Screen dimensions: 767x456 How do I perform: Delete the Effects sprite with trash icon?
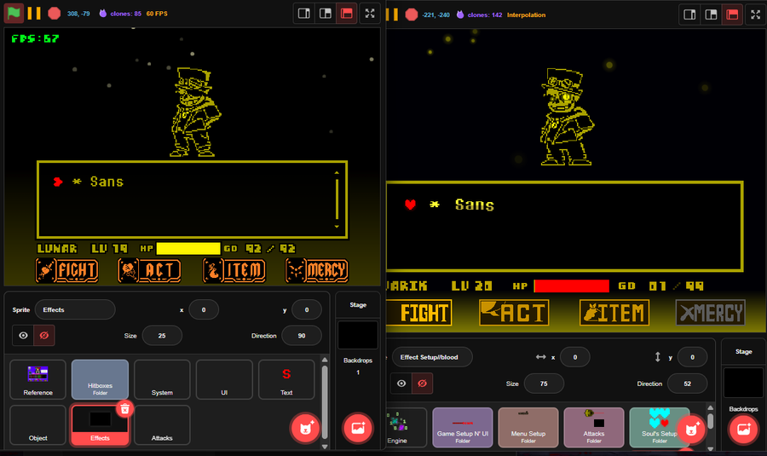pos(124,408)
